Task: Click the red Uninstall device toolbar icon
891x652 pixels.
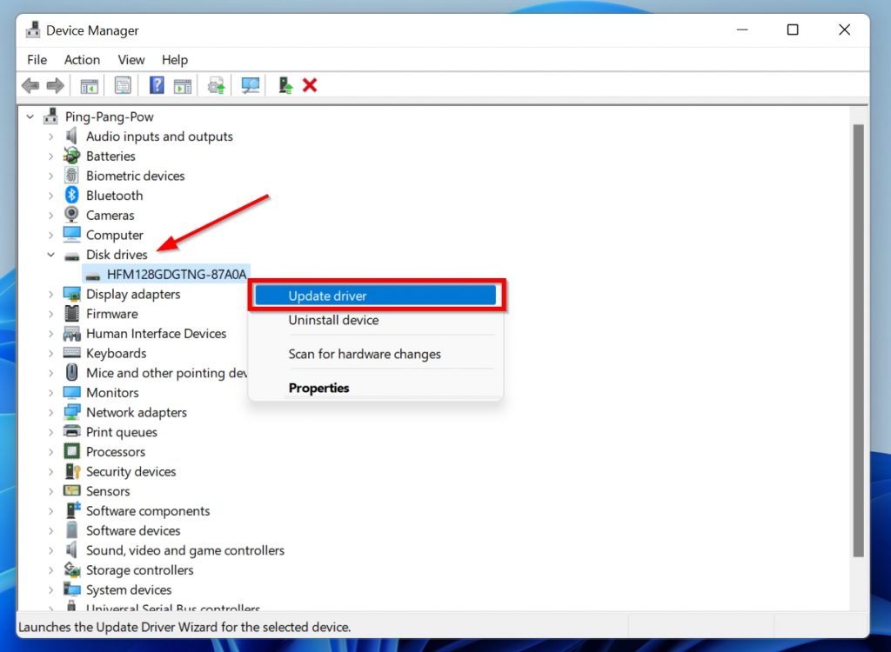Action: [x=311, y=84]
